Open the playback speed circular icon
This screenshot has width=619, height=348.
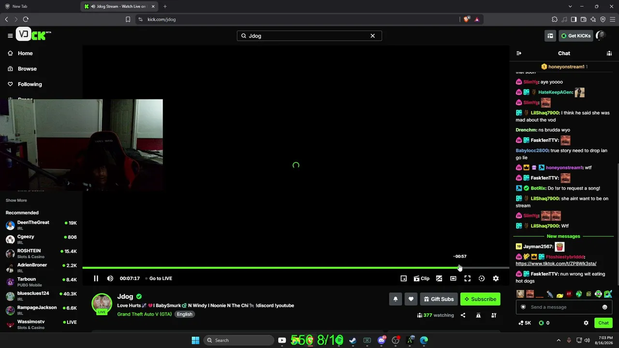coord(482,278)
